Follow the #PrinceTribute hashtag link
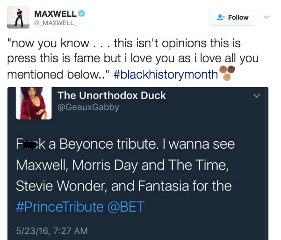 click(59, 207)
